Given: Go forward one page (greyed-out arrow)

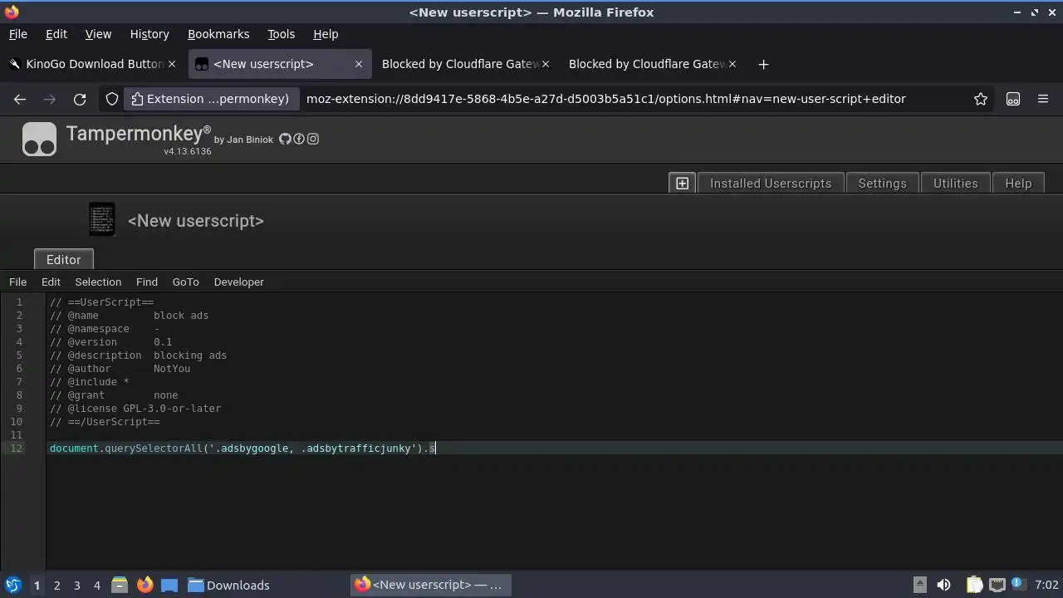Looking at the screenshot, I should click(50, 99).
